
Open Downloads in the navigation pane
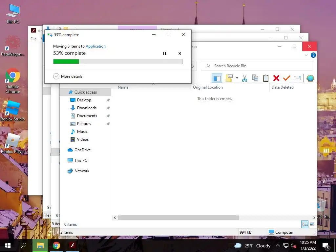[x=87, y=108]
